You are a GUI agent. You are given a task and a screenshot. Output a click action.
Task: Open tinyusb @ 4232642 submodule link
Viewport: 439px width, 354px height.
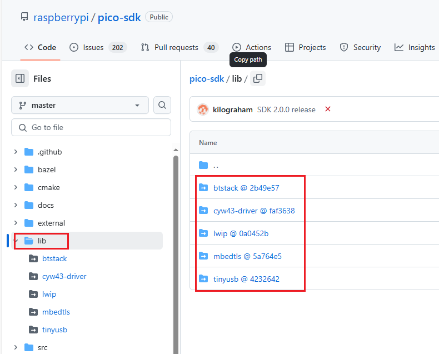coord(246,279)
